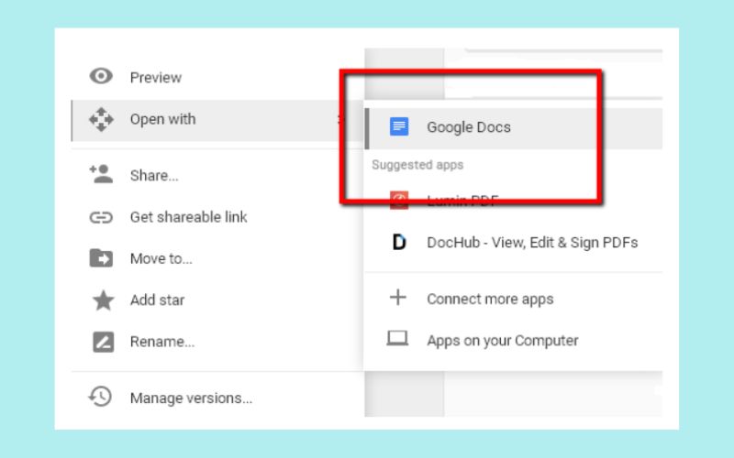
Task: Click the Share person-add icon
Action: pos(101,174)
